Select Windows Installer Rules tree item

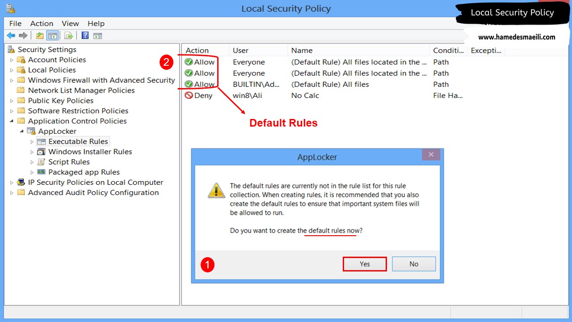click(x=90, y=152)
